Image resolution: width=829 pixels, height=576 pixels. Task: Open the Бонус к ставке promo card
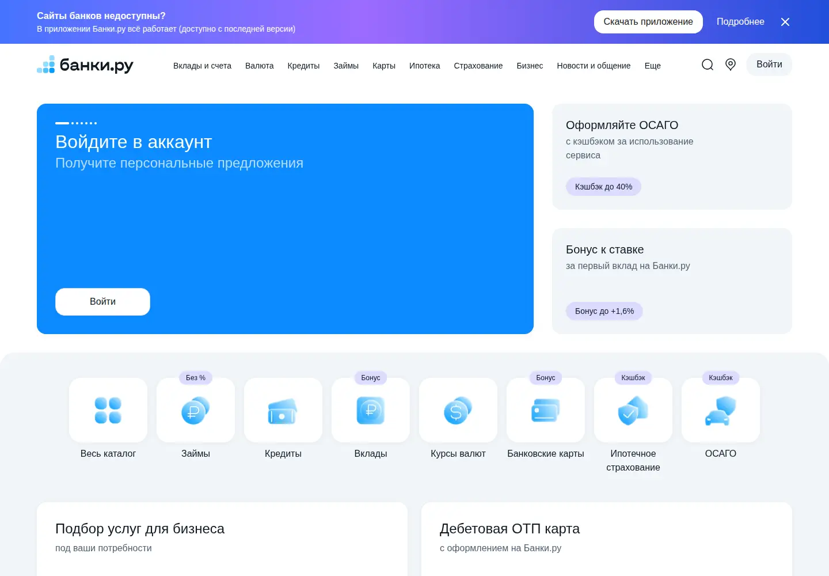click(x=672, y=281)
